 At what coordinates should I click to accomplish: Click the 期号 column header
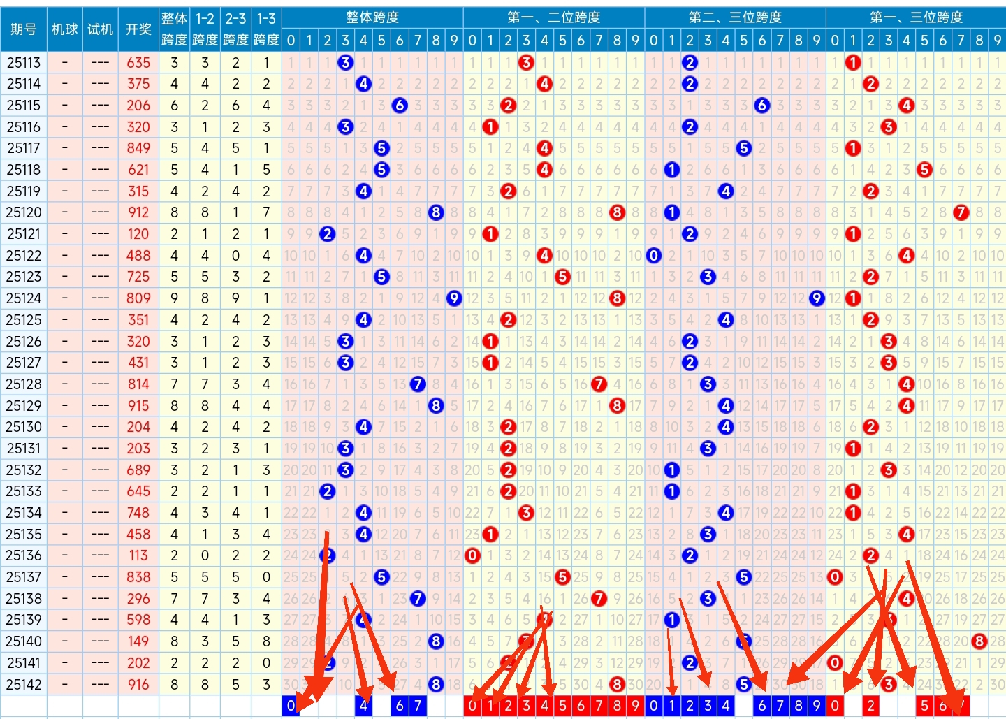pyautogui.click(x=23, y=29)
